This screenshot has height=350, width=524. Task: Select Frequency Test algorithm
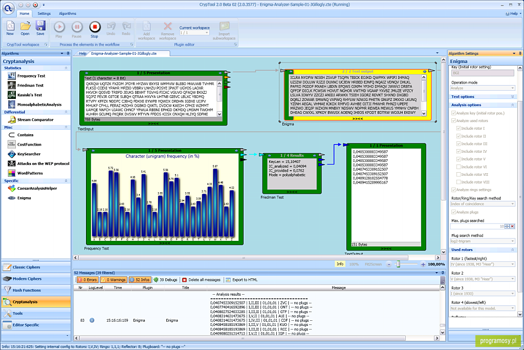31,76
